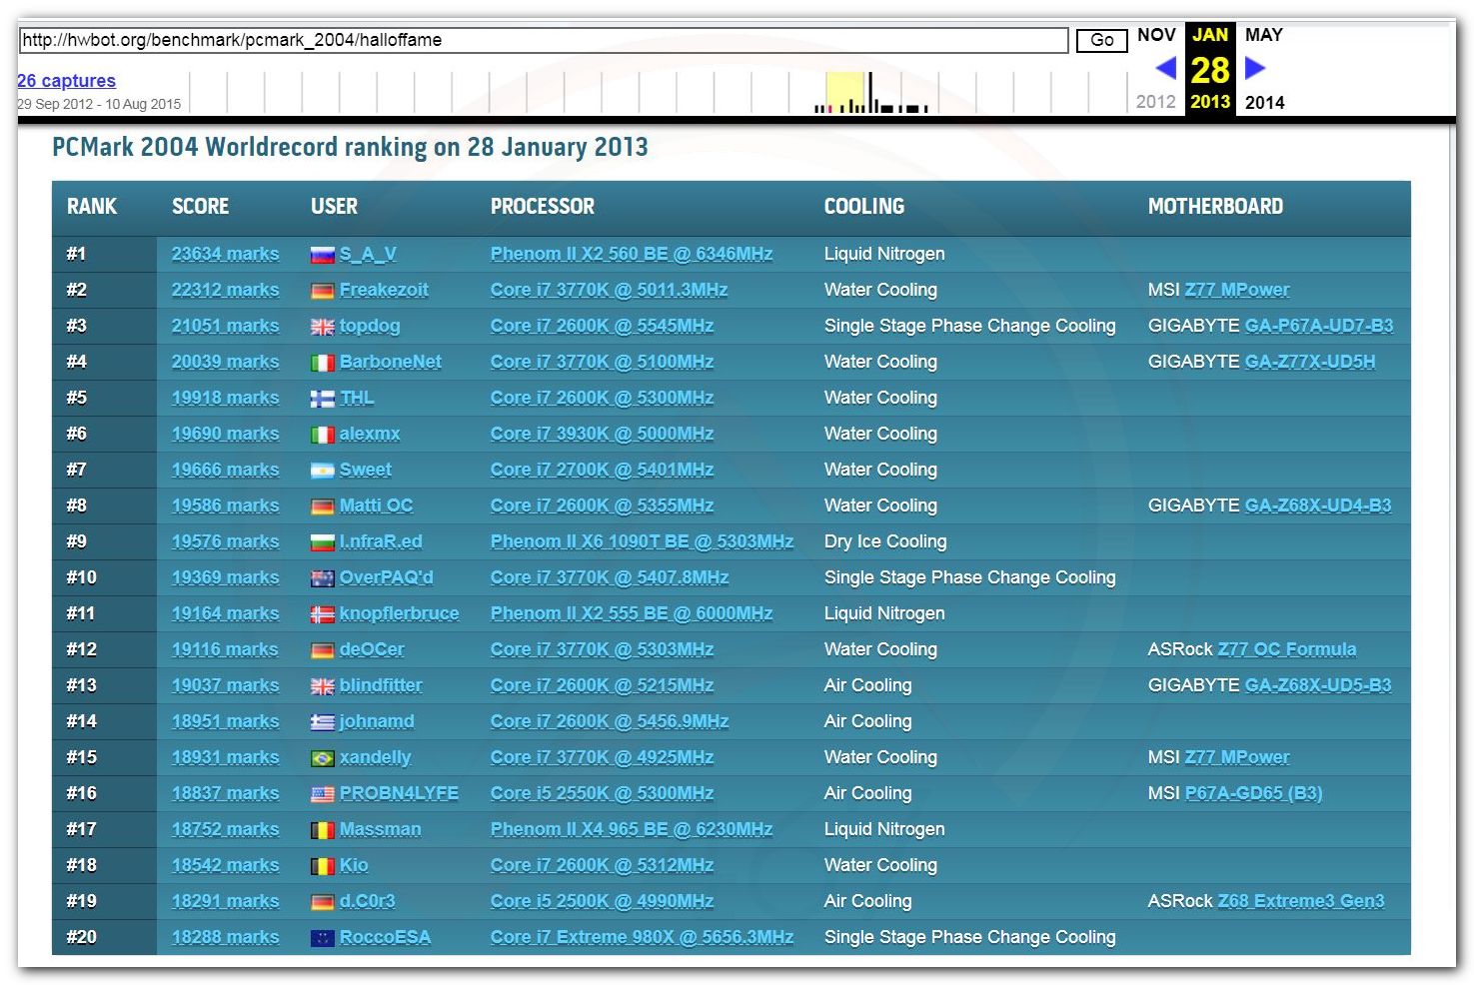Click the highlighted yellow section of timeline graph
1474x985 pixels.
[x=845, y=92]
